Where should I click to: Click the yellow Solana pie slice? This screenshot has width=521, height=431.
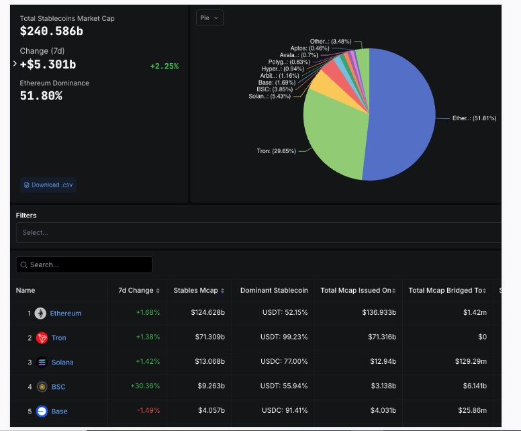pyautogui.click(x=327, y=89)
